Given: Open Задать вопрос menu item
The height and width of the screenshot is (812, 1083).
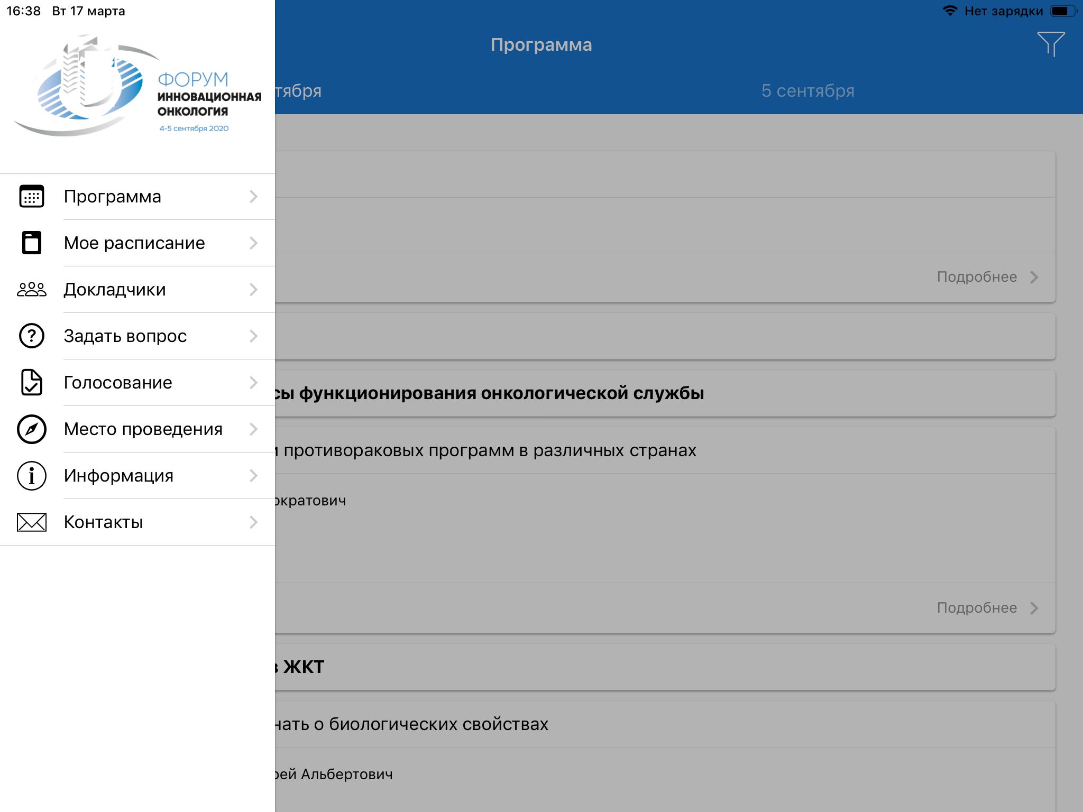Looking at the screenshot, I should click(125, 336).
